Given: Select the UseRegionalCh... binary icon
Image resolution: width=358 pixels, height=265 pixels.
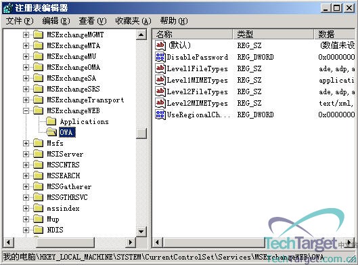Looking at the screenshot, I should tap(160, 115).
